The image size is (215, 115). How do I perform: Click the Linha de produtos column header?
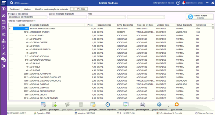126,25
